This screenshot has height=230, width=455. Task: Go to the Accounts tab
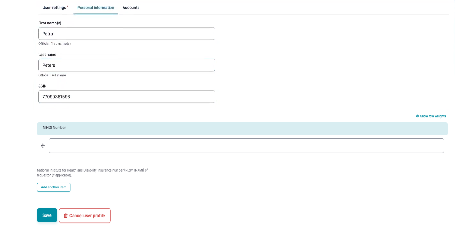(x=131, y=7)
